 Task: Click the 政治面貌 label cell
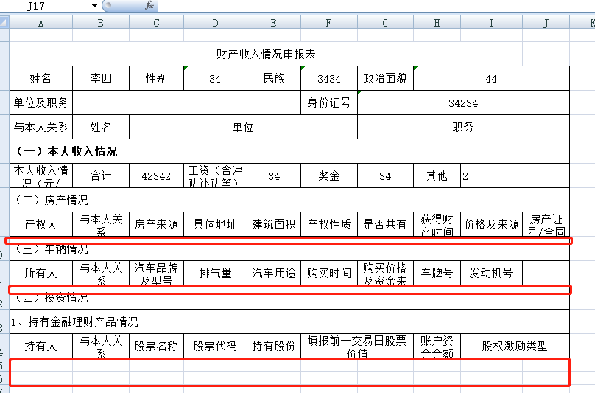tap(385, 79)
